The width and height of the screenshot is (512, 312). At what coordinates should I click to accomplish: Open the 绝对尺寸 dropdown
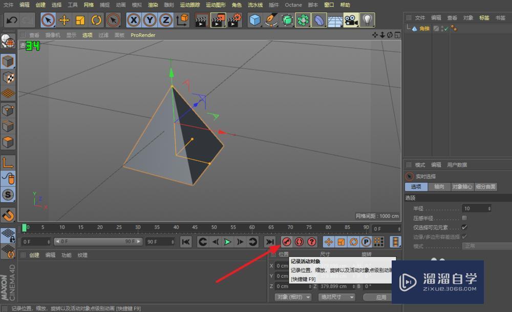click(x=336, y=297)
